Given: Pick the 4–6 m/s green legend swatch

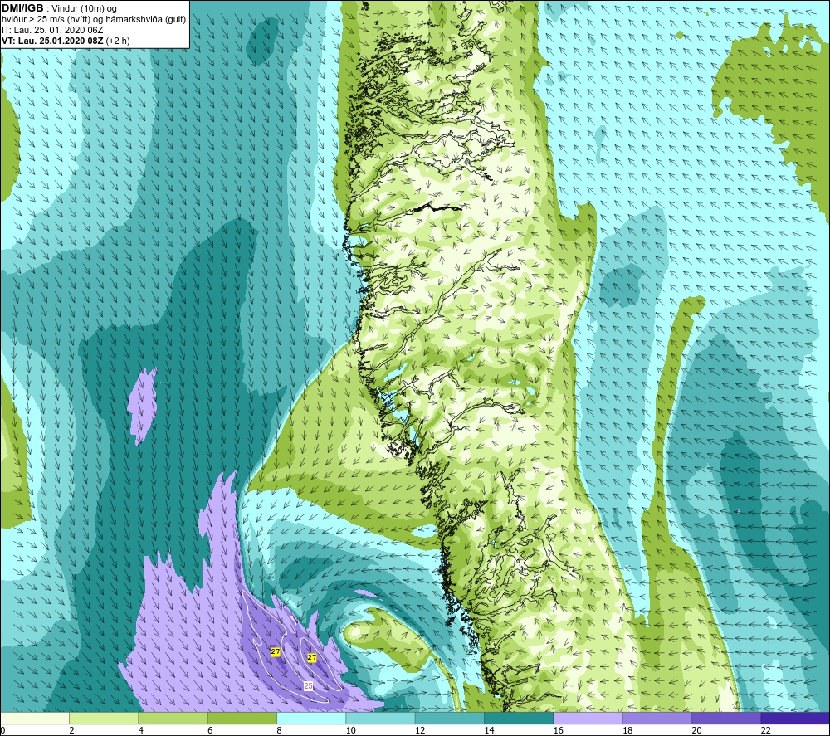Looking at the screenshot, I should (x=173, y=718).
